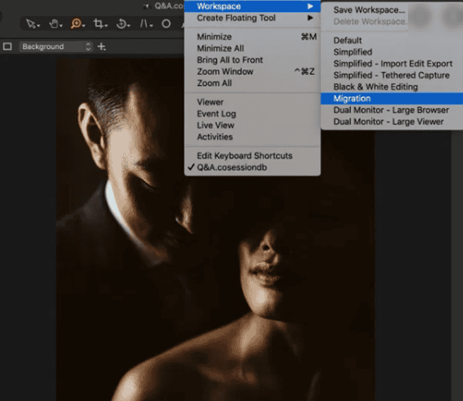
Task: Select the Default workspace
Action: pos(392,41)
